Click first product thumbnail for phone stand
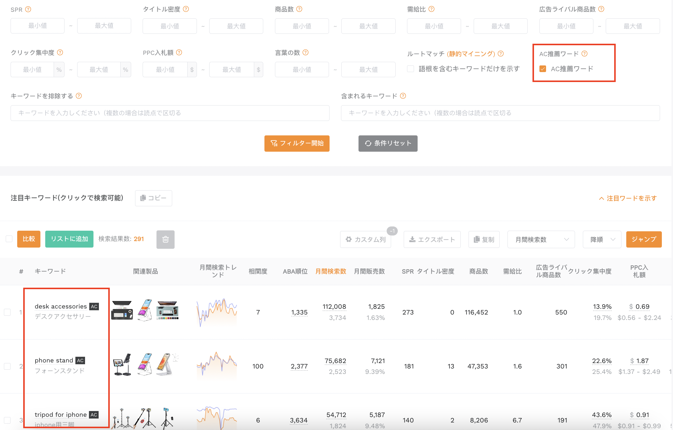This screenshot has width=673, height=430. [122, 365]
